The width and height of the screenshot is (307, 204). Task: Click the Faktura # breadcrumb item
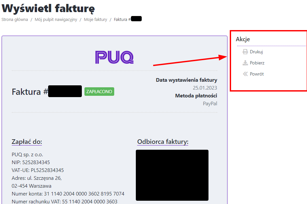128,19
